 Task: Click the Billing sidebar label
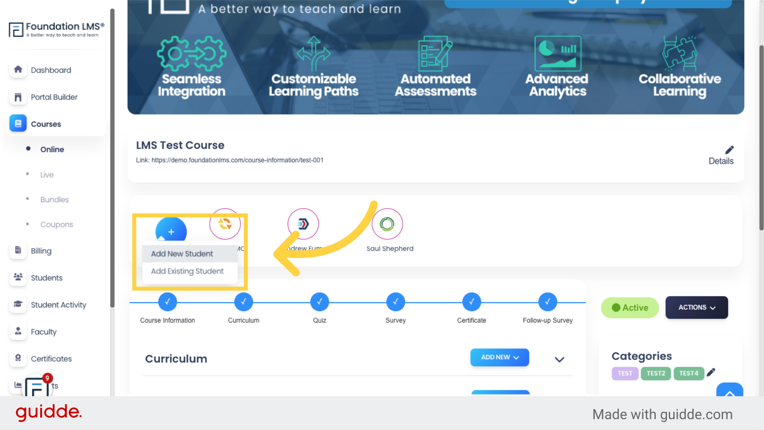coord(41,251)
